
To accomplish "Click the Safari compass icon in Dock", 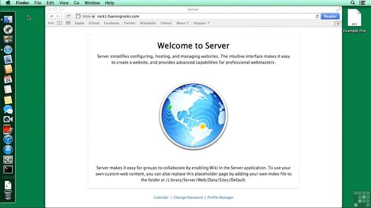I will [8, 50].
